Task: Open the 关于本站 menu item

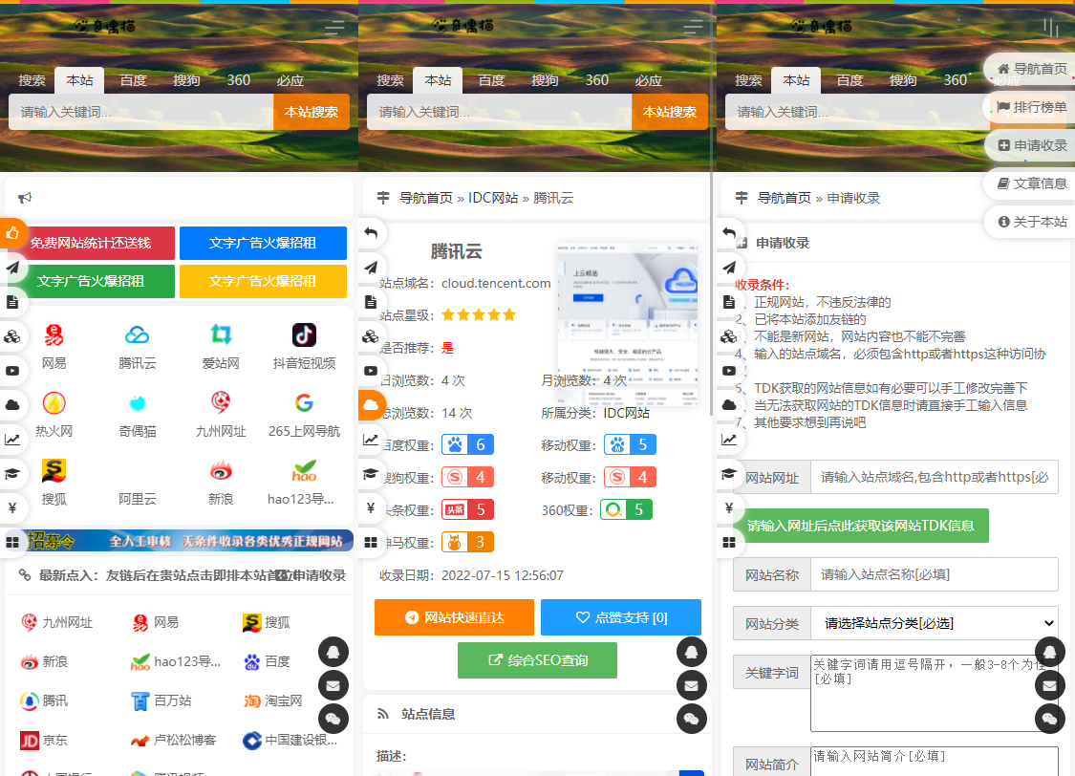Action: [1031, 222]
